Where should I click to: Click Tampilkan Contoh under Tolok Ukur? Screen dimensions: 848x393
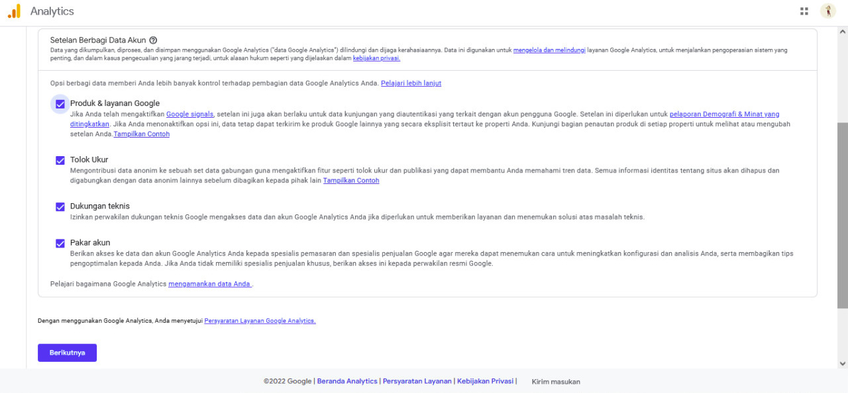coord(351,181)
